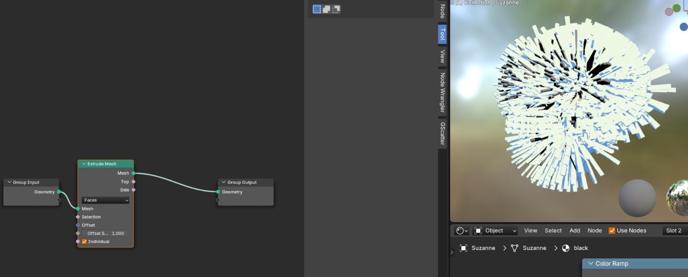Click the Individual input socket

pos(78,242)
